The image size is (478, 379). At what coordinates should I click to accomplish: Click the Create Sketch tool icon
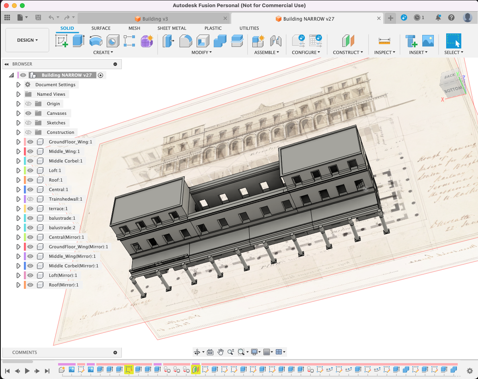pyautogui.click(x=62, y=41)
